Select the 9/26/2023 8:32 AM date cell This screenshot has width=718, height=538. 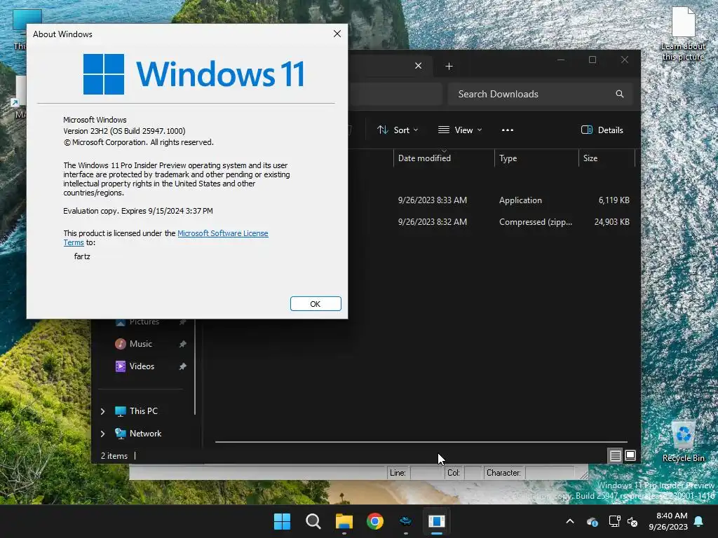click(x=432, y=222)
